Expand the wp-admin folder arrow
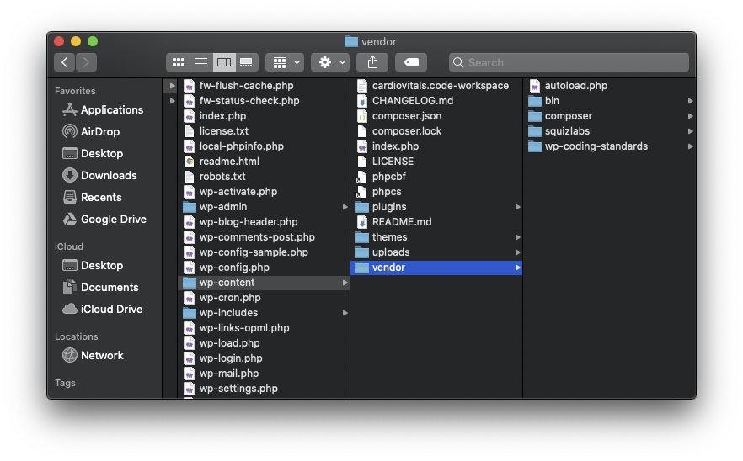 [345, 207]
